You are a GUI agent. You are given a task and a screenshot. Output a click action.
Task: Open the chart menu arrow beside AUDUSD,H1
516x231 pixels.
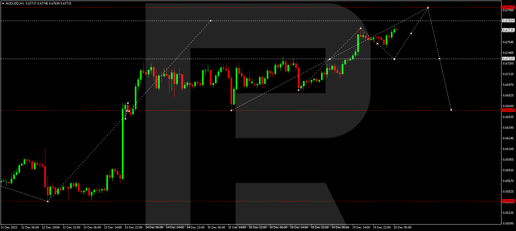click(3, 3)
